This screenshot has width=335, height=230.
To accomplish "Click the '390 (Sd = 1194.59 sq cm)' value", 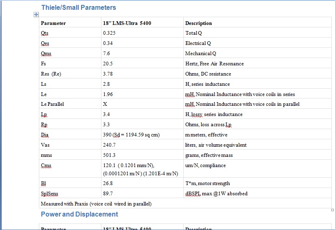I will tap(131, 135).
